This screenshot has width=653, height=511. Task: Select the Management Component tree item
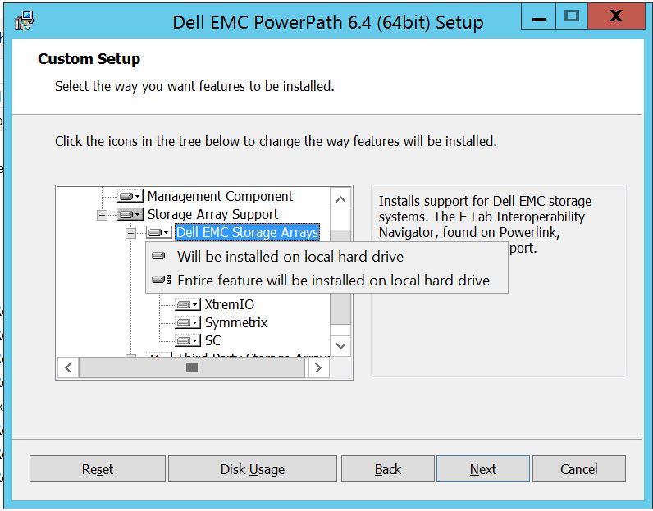tap(220, 197)
